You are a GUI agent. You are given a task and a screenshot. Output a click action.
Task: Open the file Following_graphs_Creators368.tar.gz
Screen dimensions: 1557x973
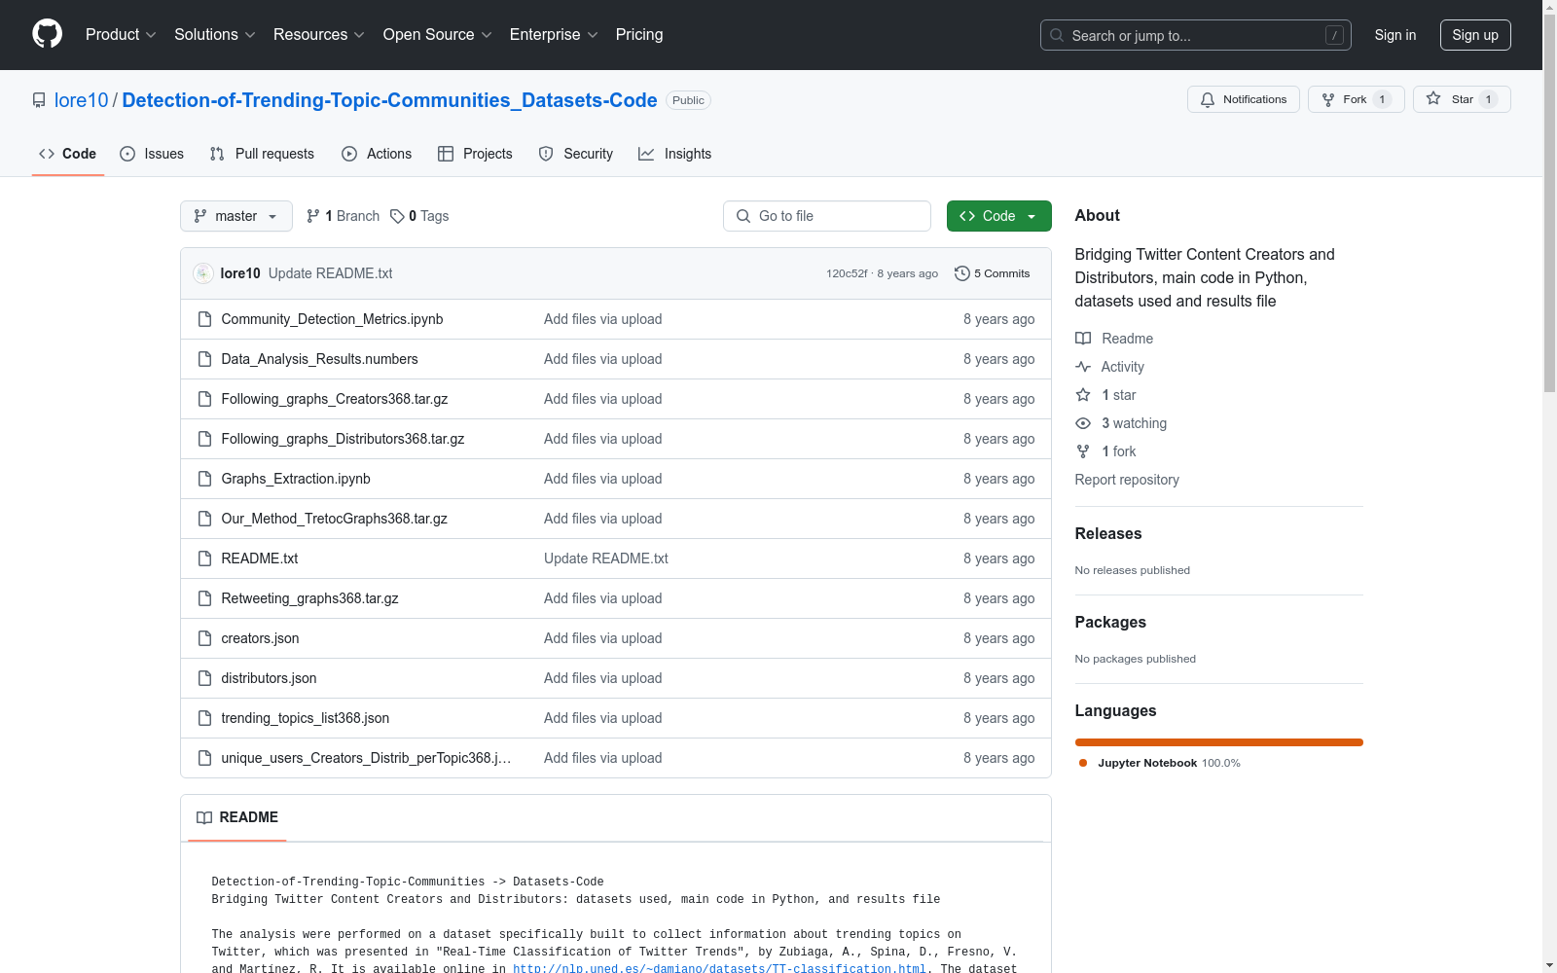point(335,399)
